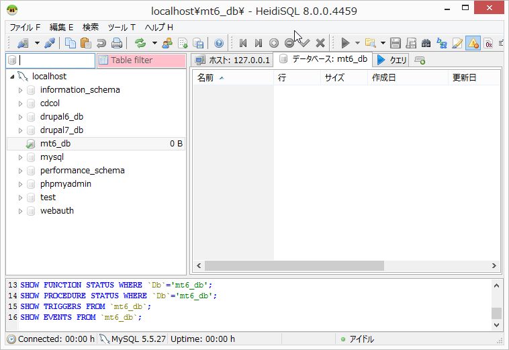Click the Paste clipboard icon
509x350 pixels.
coord(85,43)
